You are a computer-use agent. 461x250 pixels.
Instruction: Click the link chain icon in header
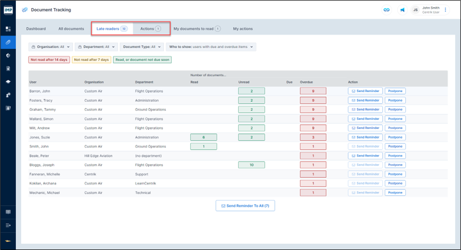click(387, 10)
